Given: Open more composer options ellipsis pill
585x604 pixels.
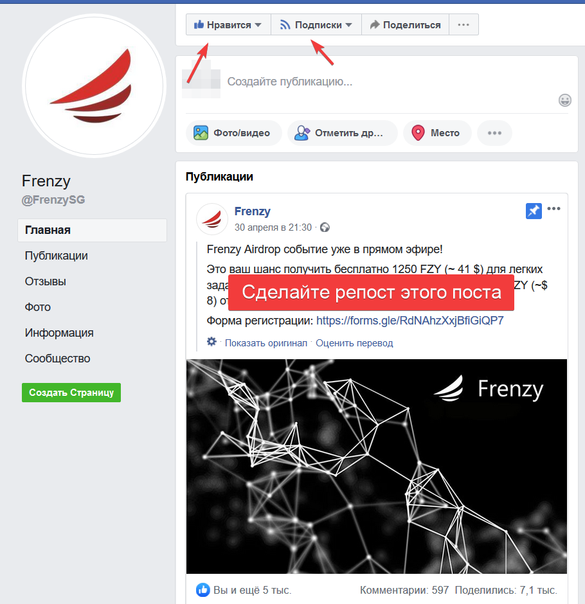Looking at the screenshot, I should coord(494,133).
